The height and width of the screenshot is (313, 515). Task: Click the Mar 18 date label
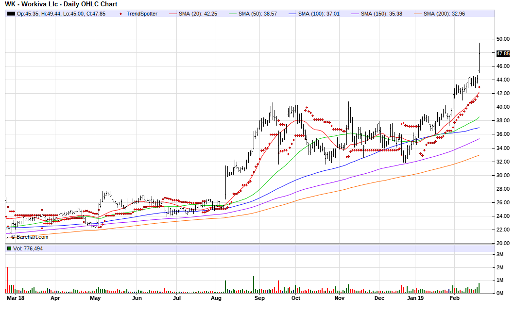[x=16, y=298]
